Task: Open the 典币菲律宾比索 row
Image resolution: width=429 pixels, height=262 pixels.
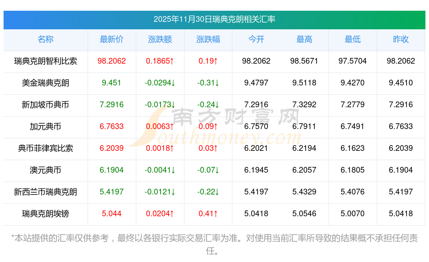Action: pos(45,148)
